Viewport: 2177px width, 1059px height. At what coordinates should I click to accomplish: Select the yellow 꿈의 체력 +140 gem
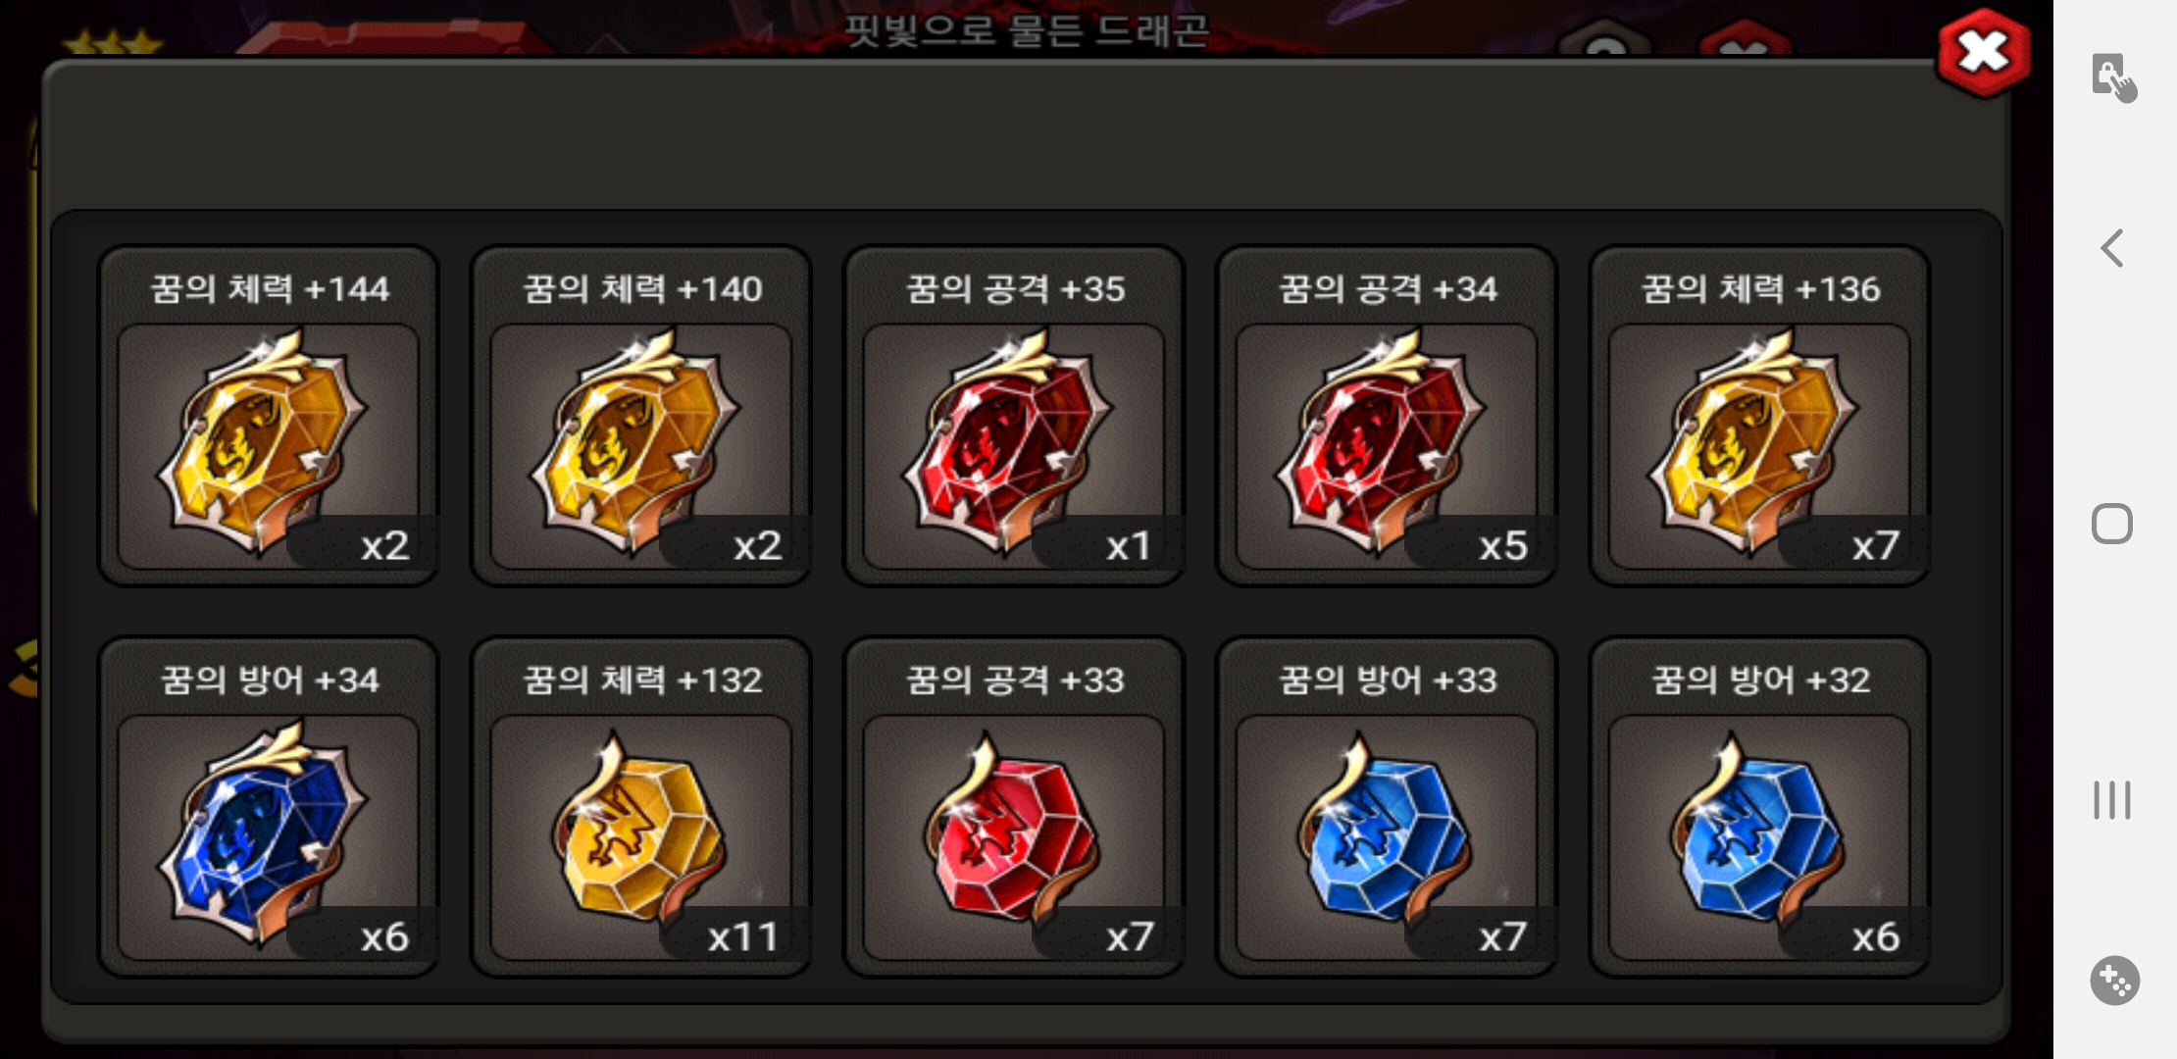tap(640, 446)
